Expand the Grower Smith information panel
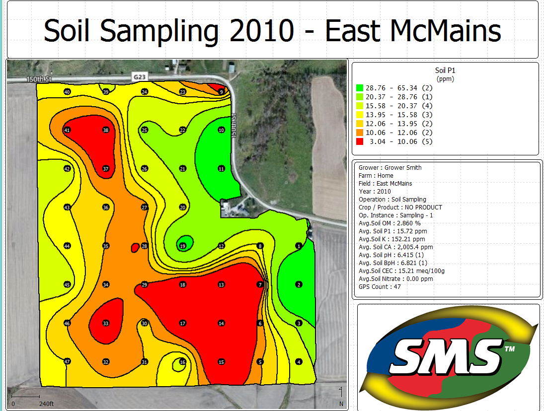544x411 pixels. pos(446,228)
